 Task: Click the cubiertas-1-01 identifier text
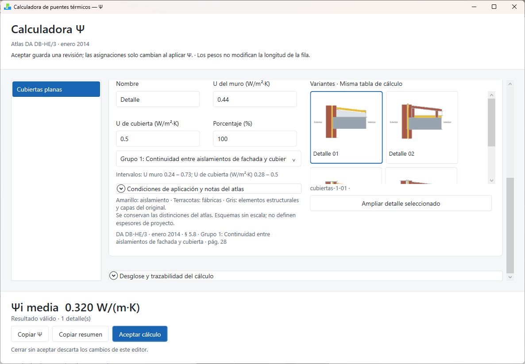pyautogui.click(x=330, y=188)
